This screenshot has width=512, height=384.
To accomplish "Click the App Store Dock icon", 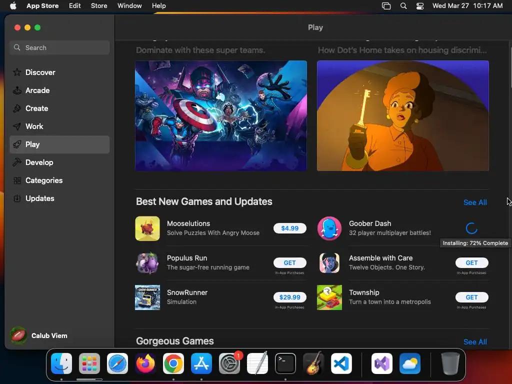I will pyautogui.click(x=201, y=363).
